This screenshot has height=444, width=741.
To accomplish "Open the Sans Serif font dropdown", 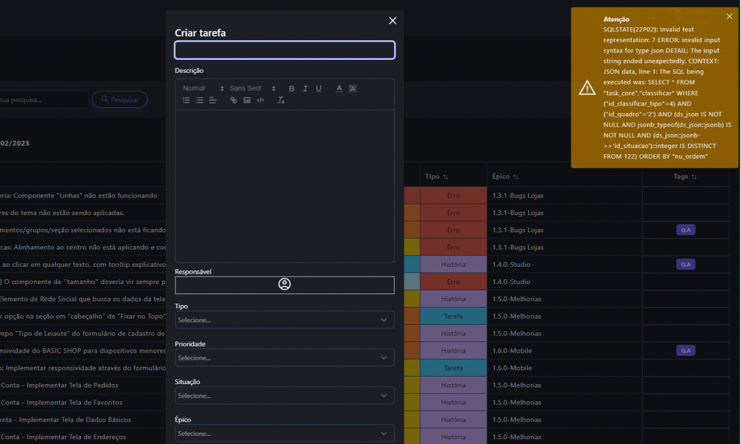I will click(253, 89).
